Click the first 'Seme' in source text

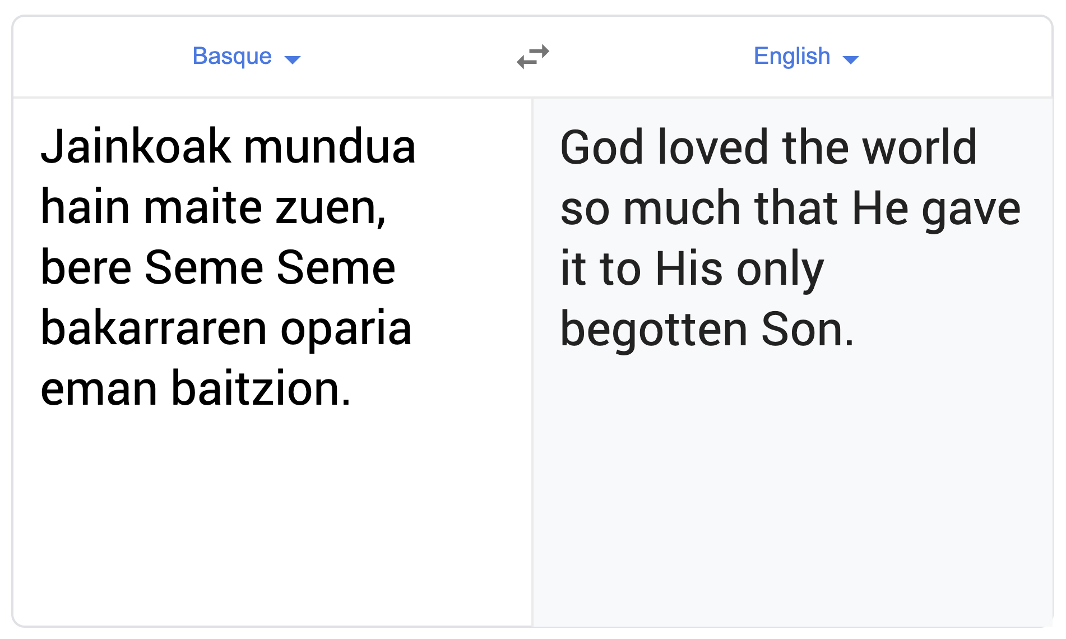[x=204, y=268]
